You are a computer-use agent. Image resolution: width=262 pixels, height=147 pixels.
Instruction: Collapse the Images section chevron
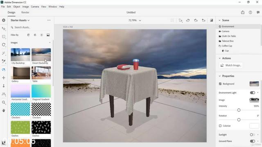[x=50, y=42]
